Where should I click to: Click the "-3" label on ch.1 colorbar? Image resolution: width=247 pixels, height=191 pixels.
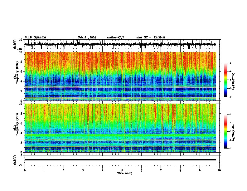click(x=230, y=63)
